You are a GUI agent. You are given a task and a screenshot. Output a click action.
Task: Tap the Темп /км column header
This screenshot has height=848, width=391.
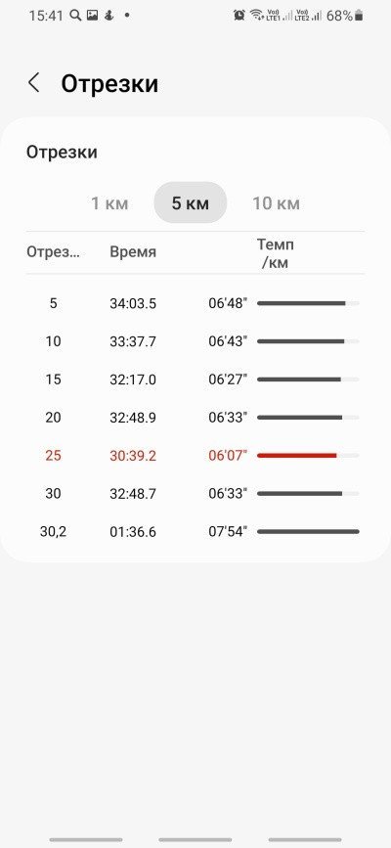pyautogui.click(x=276, y=253)
